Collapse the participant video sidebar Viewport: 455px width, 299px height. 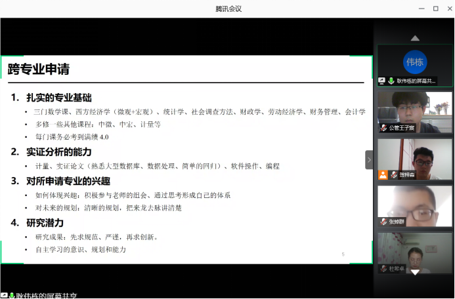coord(369,159)
